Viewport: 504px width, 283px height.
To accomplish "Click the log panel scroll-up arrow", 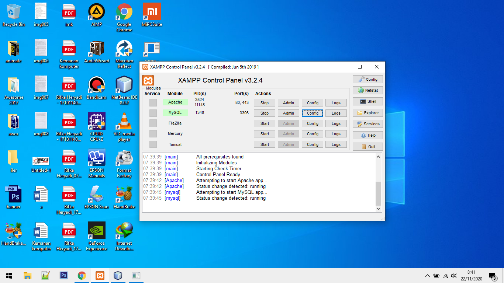I will [378, 157].
